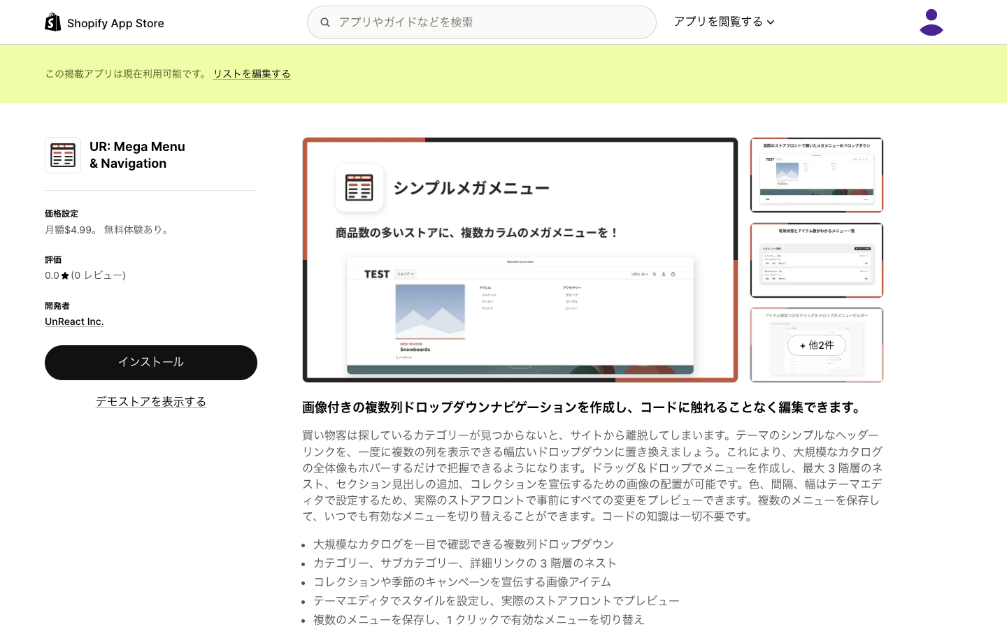Click the Shopify bag logo icon

pyautogui.click(x=53, y=22)
